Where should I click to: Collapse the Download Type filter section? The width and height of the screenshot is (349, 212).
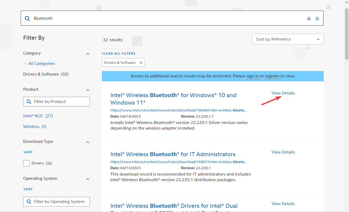coord(88,142)
